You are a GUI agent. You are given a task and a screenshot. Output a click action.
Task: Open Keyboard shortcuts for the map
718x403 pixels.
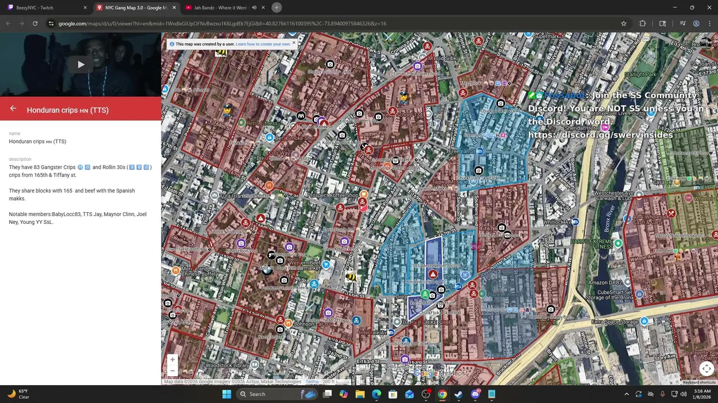pos(699,382)
